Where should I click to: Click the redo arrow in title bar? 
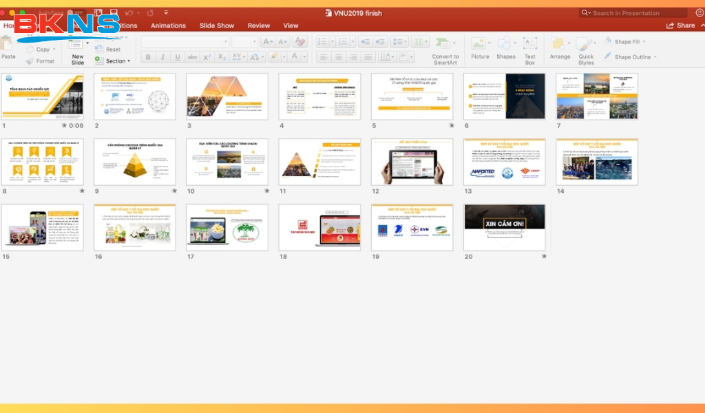(x=150, y=13)
